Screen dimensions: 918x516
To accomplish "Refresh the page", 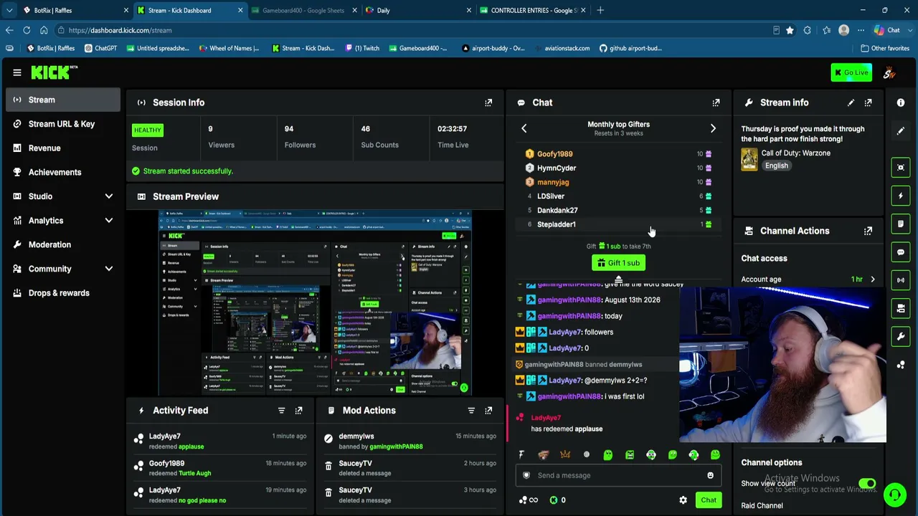I will 27,30.
